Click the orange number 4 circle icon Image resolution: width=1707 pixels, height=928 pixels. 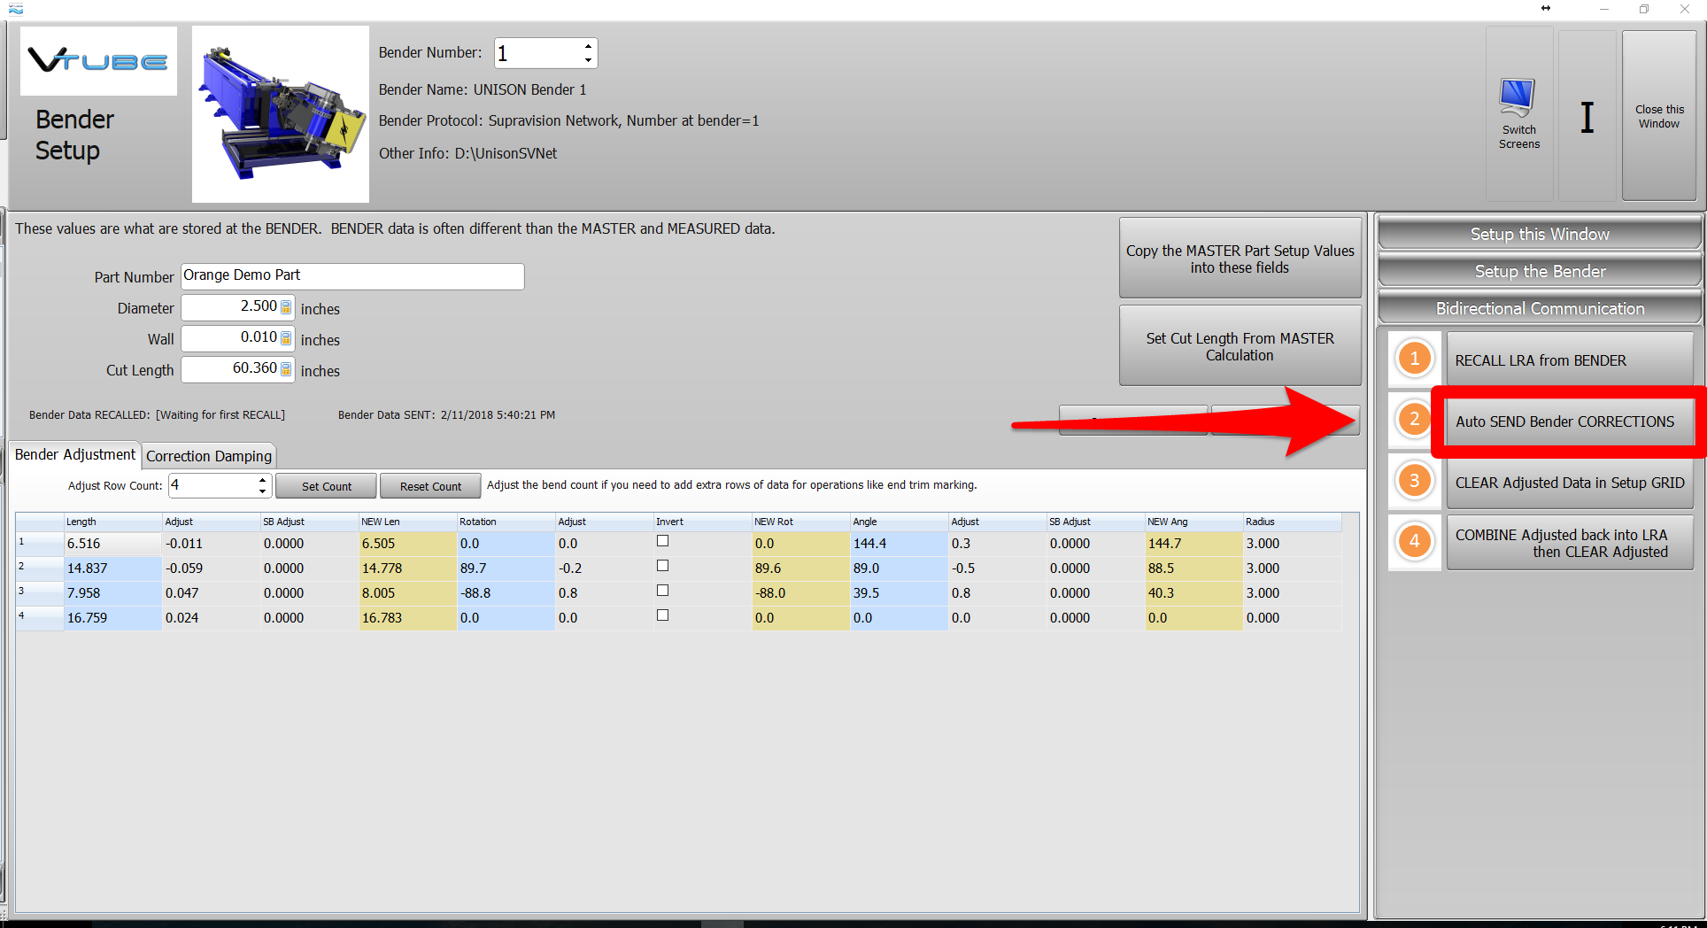click(1414, 541)
